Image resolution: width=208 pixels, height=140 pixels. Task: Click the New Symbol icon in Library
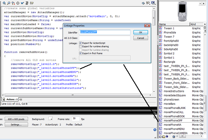(x=160, y=137)
